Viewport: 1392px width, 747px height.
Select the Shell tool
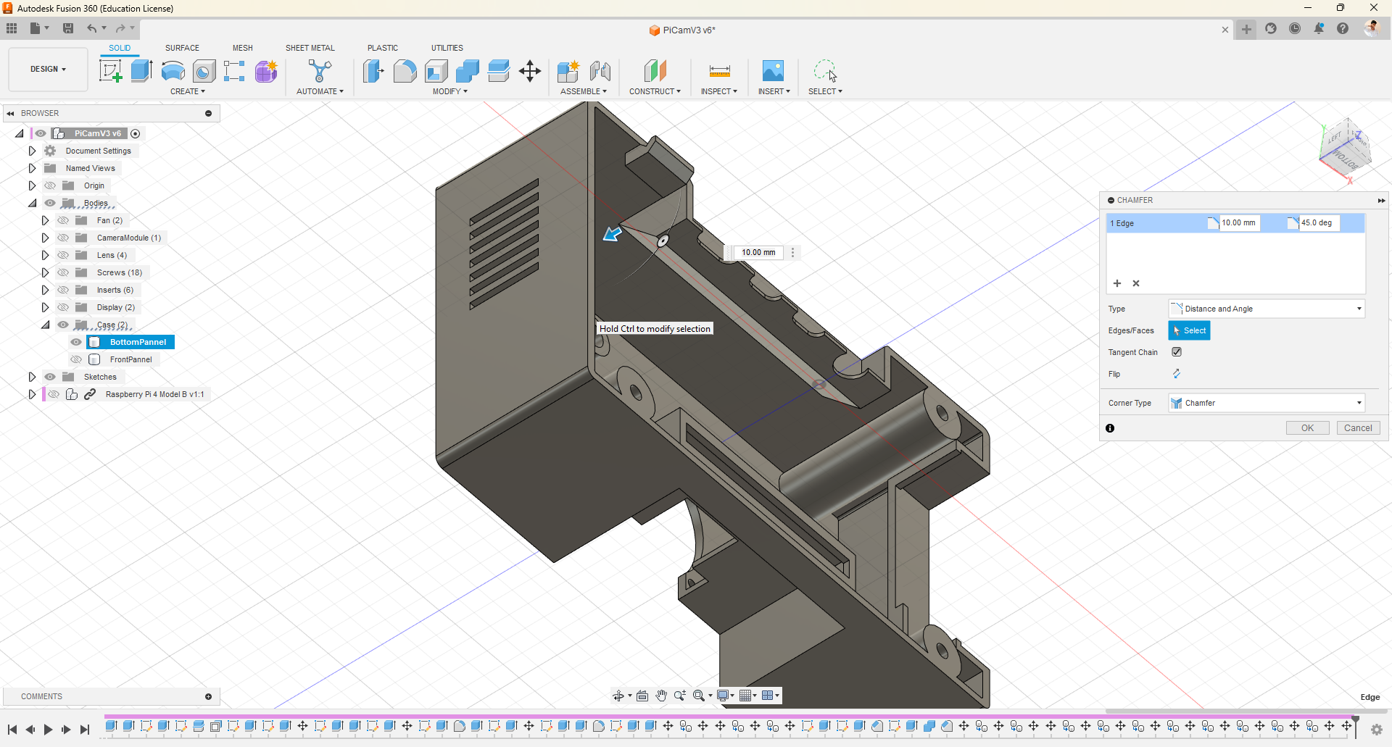click(436, 71)
